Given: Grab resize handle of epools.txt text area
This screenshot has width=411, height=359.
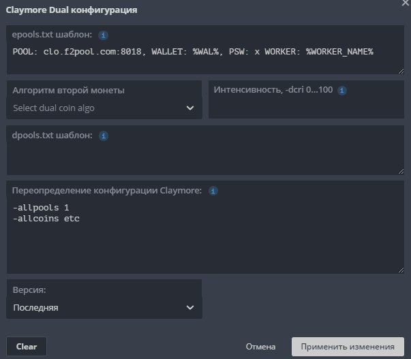Looking at the screenshot, I should (x=401, y=71).
